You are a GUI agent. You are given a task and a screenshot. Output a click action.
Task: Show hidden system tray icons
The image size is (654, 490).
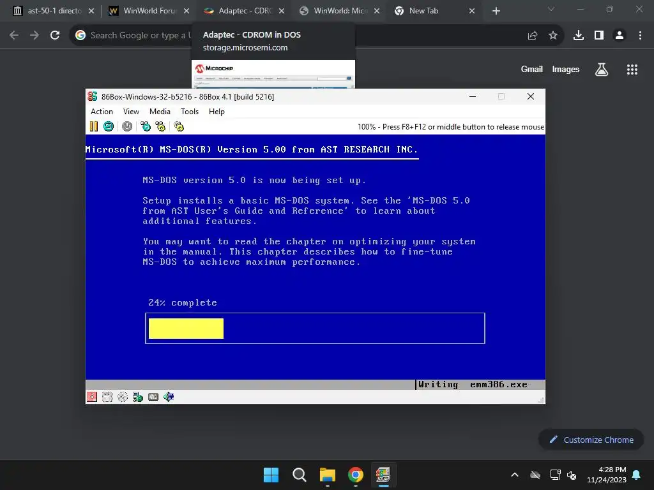point(515,475)
